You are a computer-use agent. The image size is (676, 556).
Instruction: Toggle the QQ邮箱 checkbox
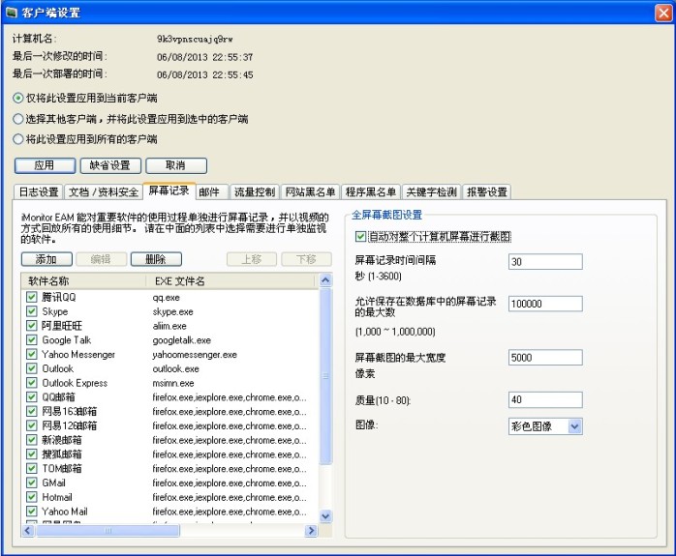[31, 396]
